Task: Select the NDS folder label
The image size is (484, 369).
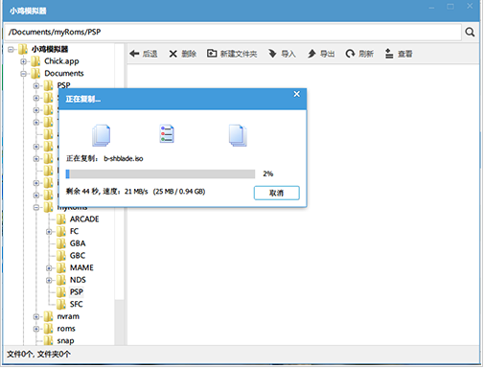Action: (x=78, y=280)
